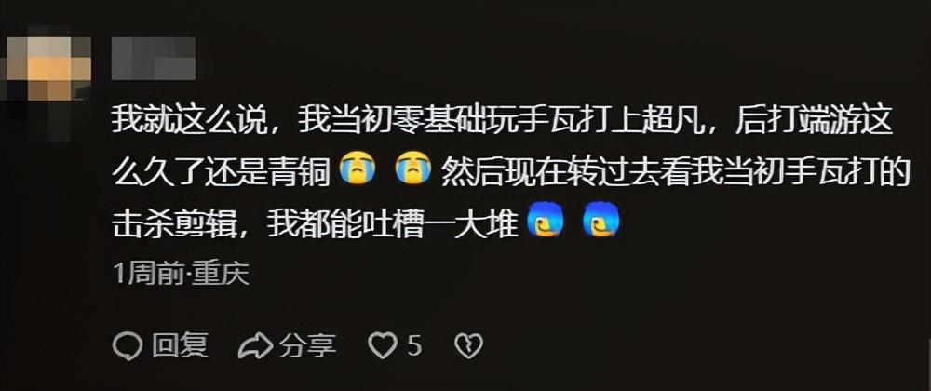Dislike comment using broken heart icon
The height and width of the screenshot is (391, 931).
[x=468, y=346]
